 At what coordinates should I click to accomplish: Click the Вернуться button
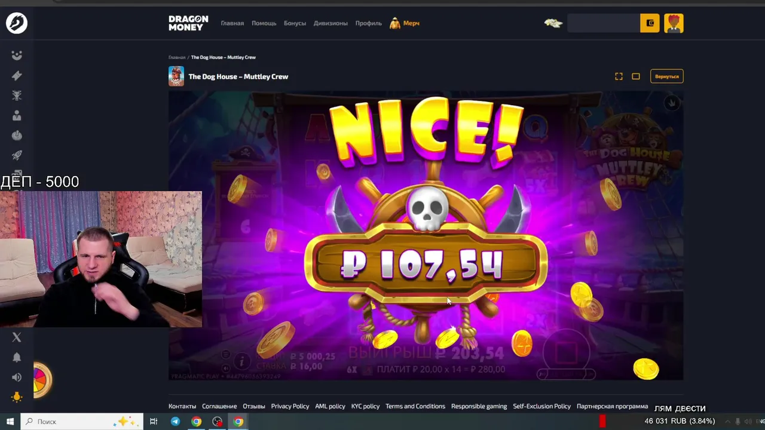click(x=666, y=76)
